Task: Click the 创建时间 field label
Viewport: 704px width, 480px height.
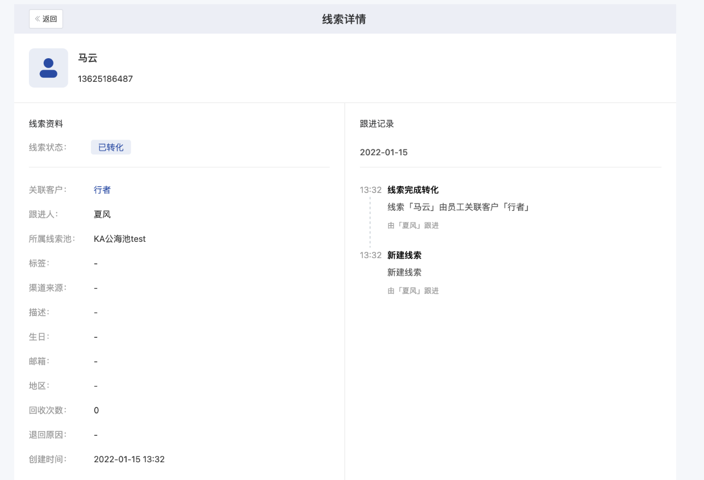Action: coord(48,460)
